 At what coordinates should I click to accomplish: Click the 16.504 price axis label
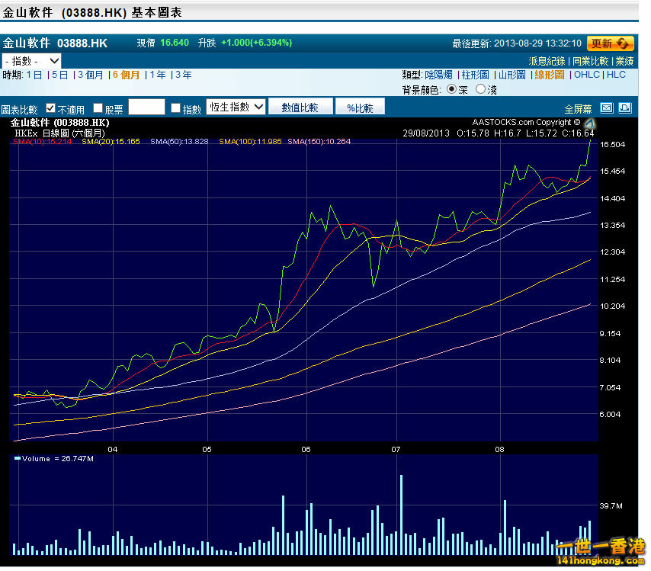[x=612, y=145]
